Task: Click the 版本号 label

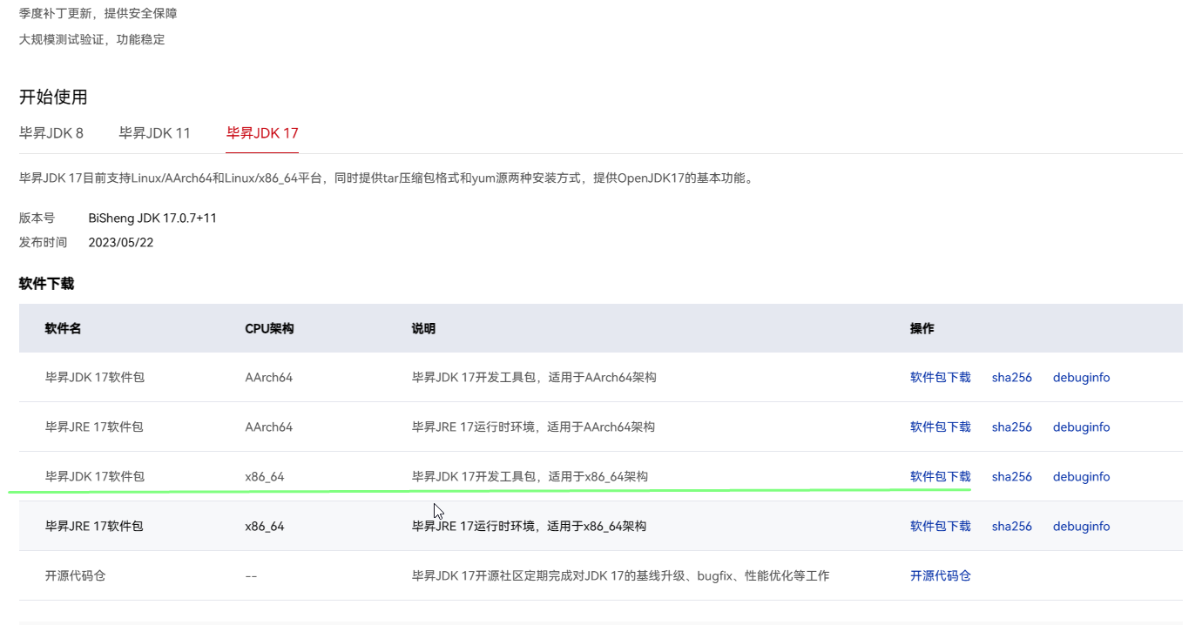Action: click(x=37, y=218)
